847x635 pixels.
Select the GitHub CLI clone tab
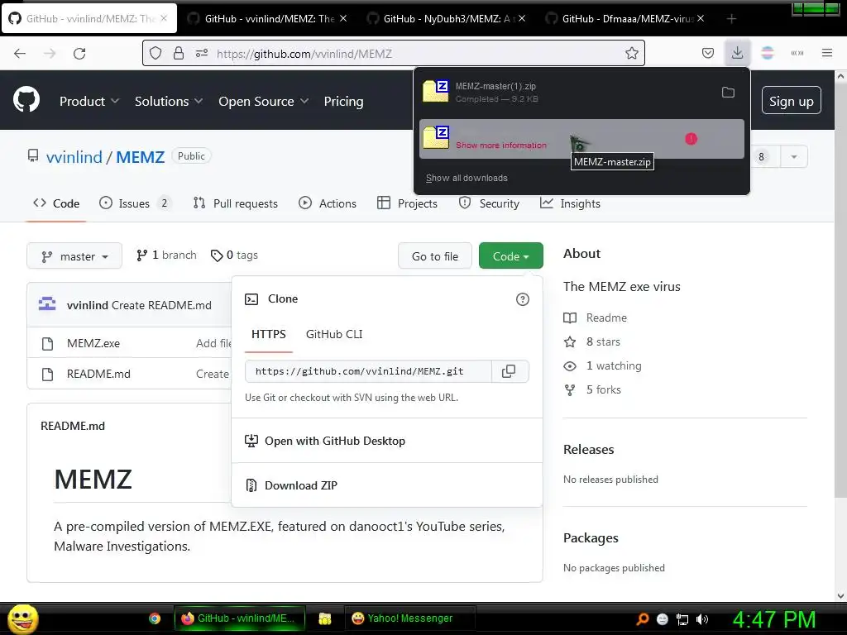click(334, 334)
